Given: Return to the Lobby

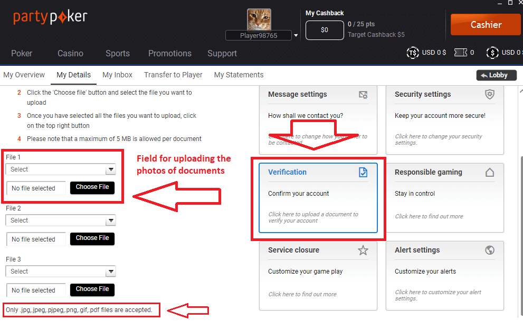Looking at the screenshot, I should pyautogui.click(x=496, y=75).
